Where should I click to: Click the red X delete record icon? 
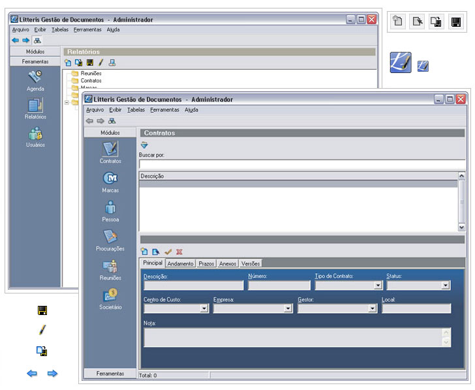[x=179, y=252]
